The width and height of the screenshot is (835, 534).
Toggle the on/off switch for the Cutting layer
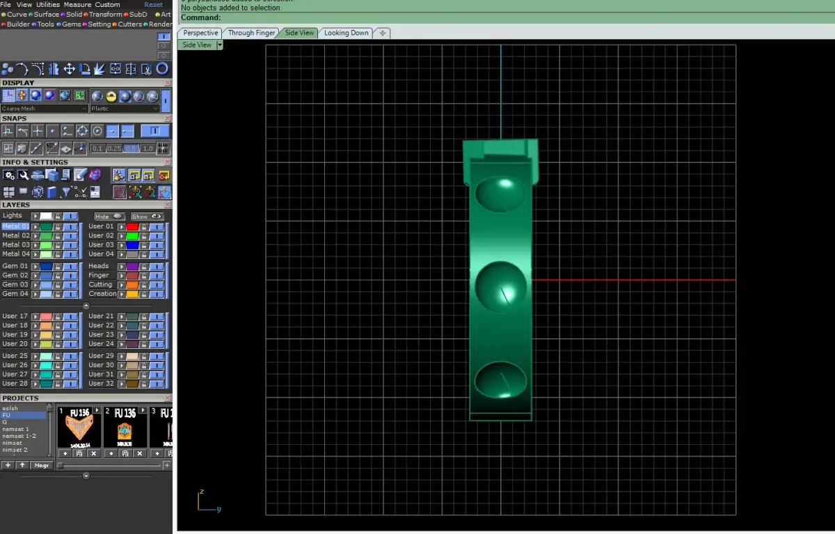tap(157, 285)
